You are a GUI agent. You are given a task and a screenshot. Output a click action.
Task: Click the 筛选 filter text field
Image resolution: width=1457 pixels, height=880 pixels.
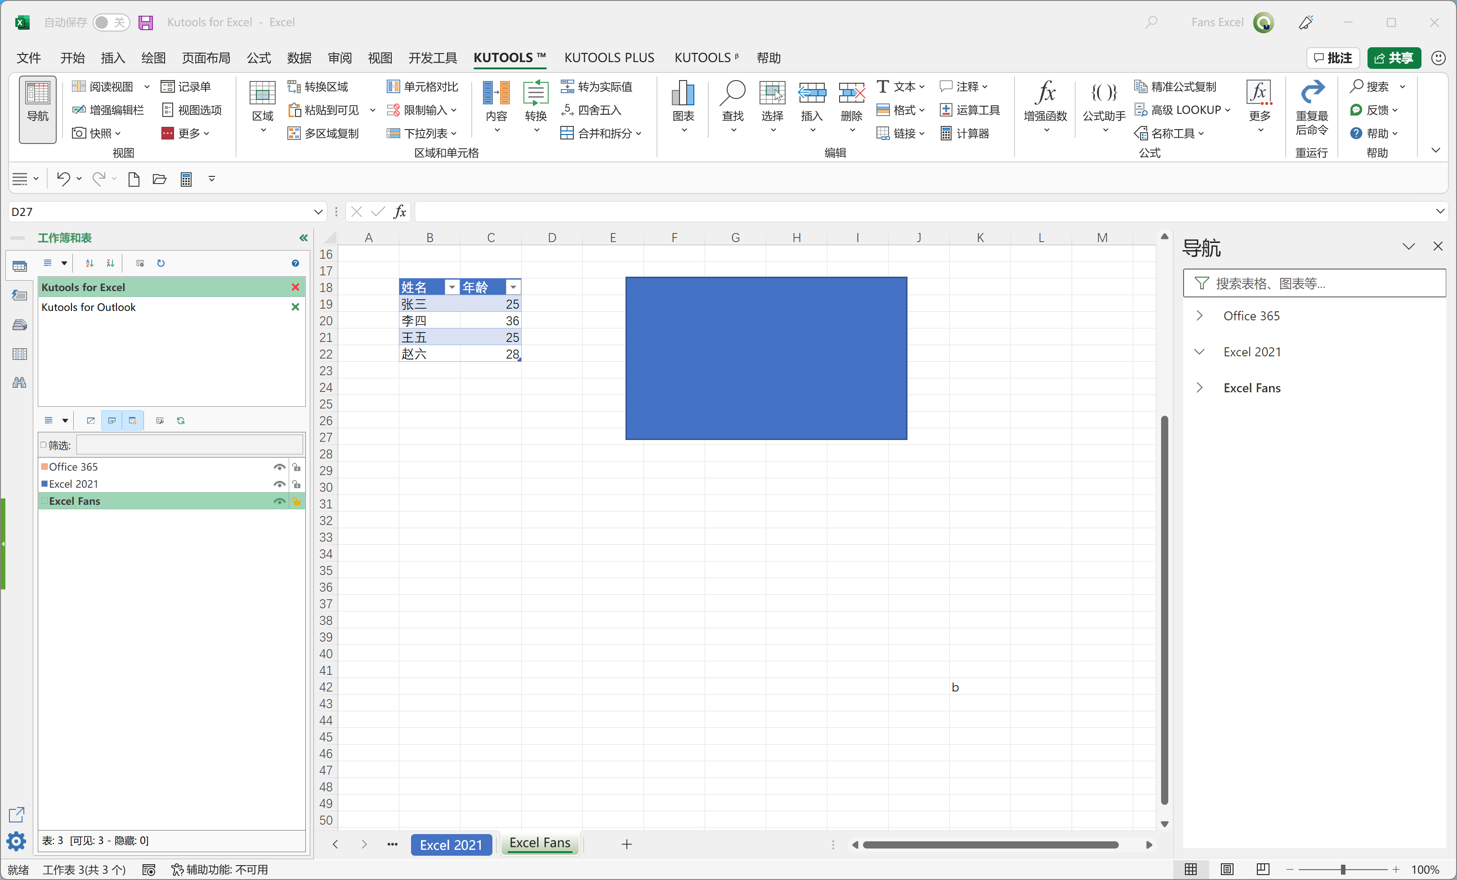coord(190,445)
